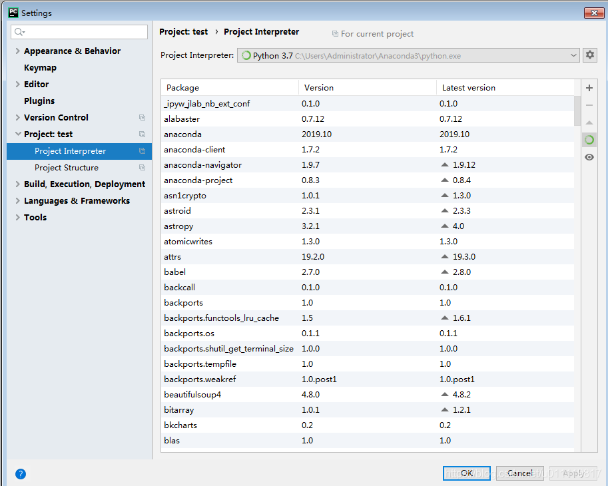
Task: Open the Project Interpreter Python 3.7 dropdown
Action: coord(408,55)
